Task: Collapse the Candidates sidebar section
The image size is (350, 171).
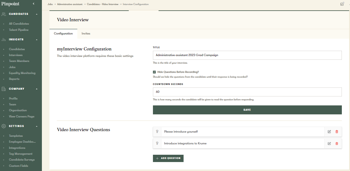Action: 37,14
